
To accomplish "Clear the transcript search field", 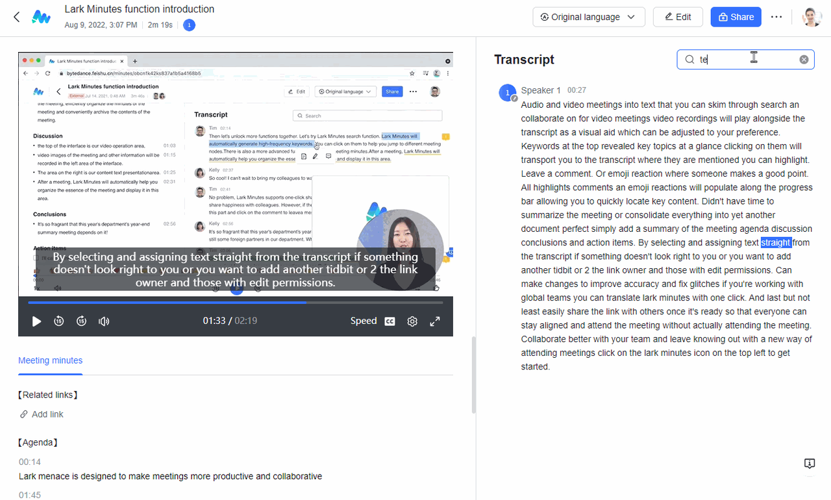I will coord(804,60).
